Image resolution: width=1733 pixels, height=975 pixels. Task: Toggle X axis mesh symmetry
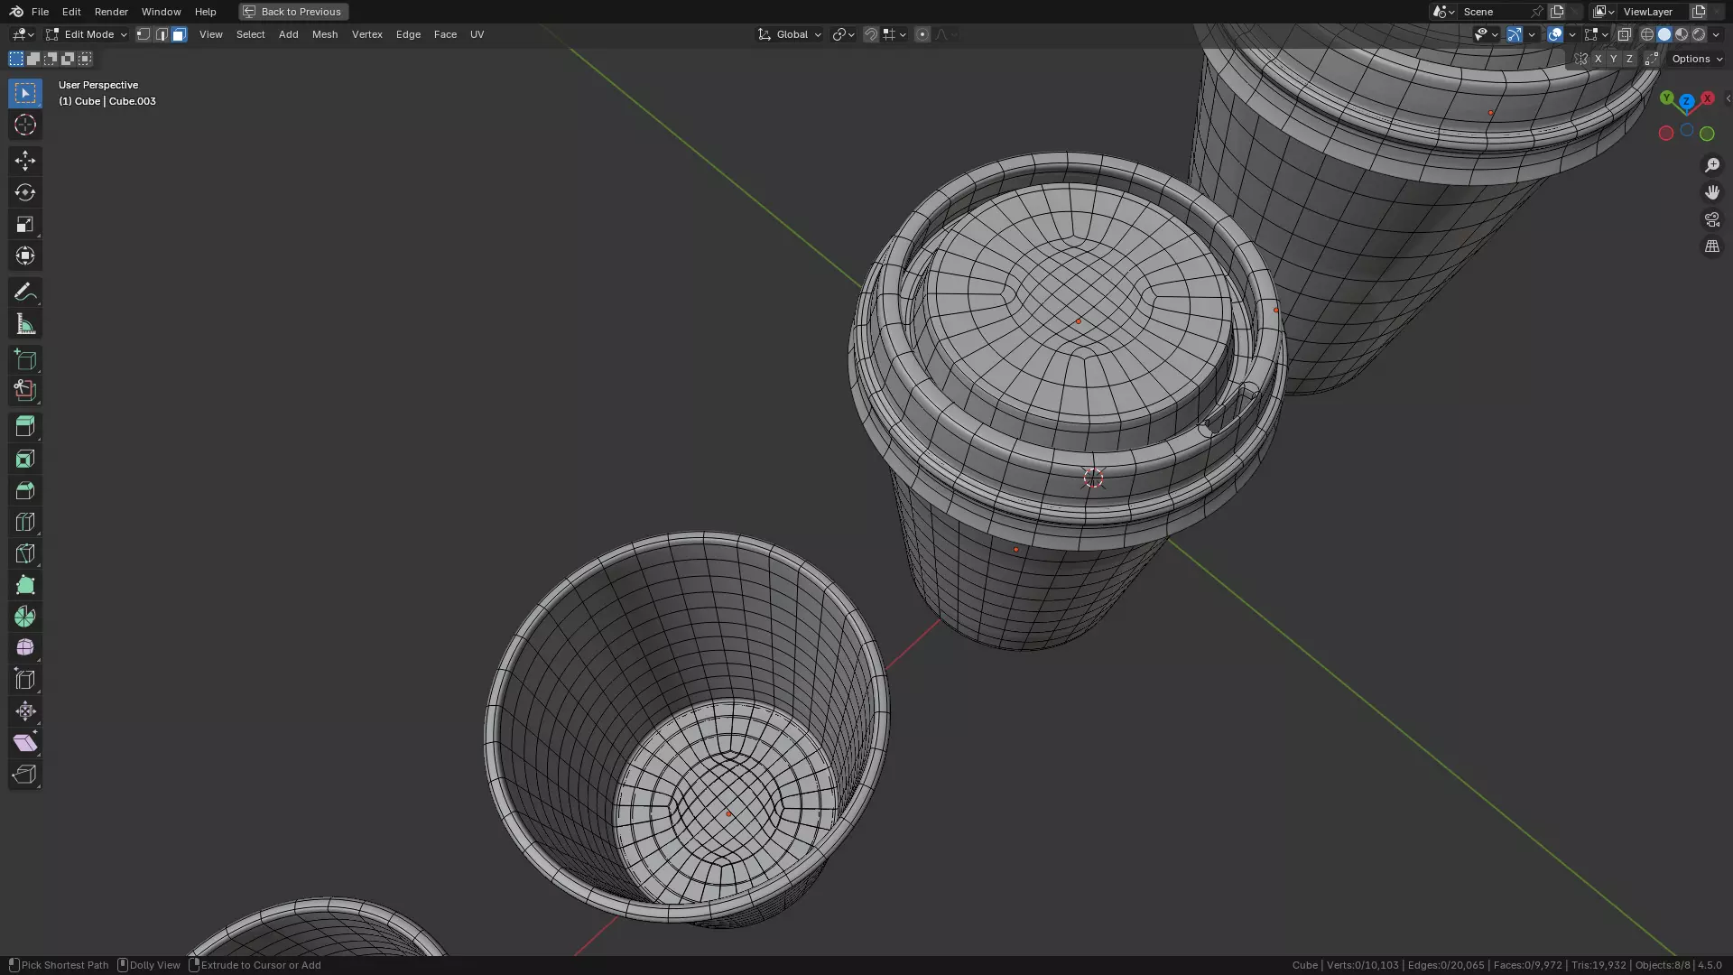click(1598, 59)
